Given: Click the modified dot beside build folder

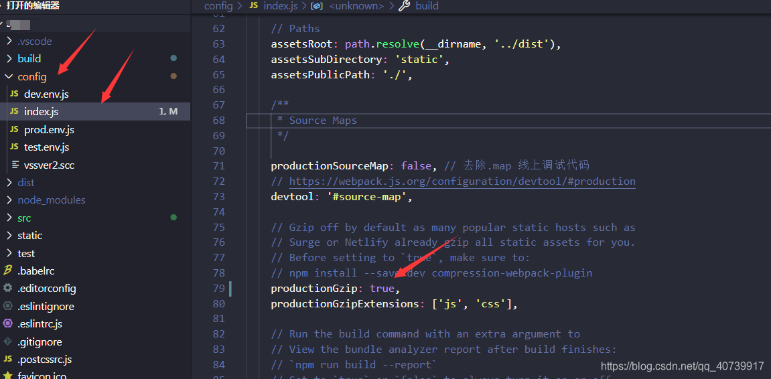Looking at the screenshot, I should 173,58.
